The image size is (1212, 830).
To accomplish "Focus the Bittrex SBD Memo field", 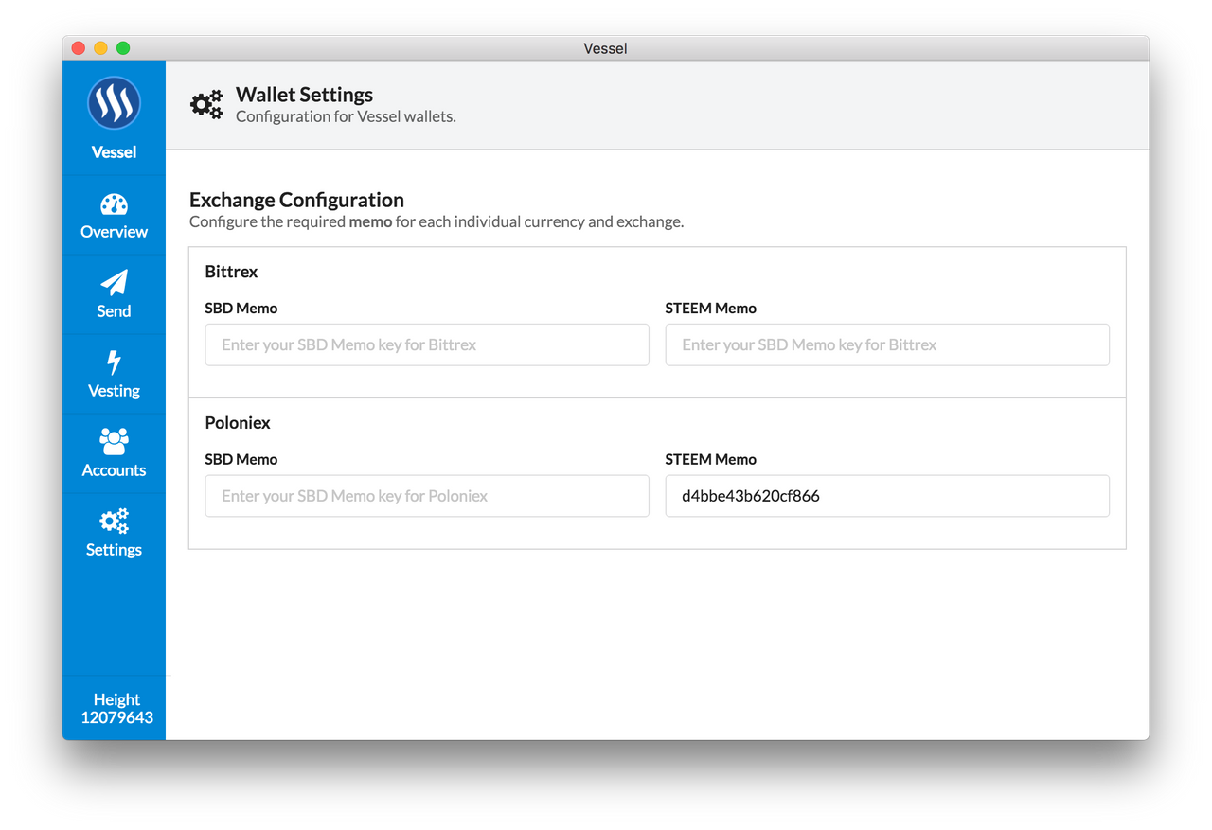I will [x=427, y=344].
